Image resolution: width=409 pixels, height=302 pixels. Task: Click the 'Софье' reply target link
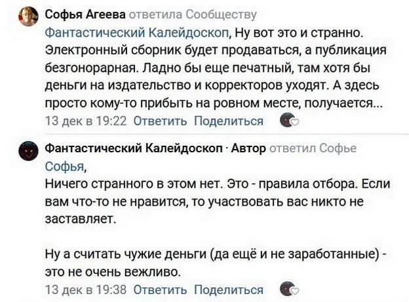pyautogui.click(x=338, y=148)
